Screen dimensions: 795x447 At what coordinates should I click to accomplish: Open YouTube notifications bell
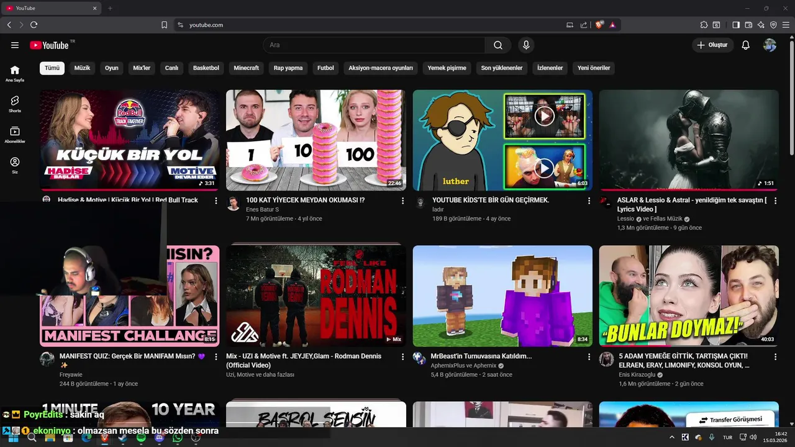point(746,45)
